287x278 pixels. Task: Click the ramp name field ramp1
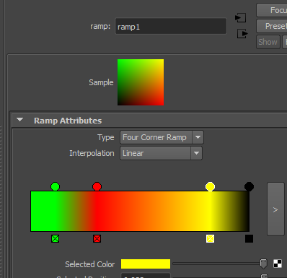pos(171,26)
